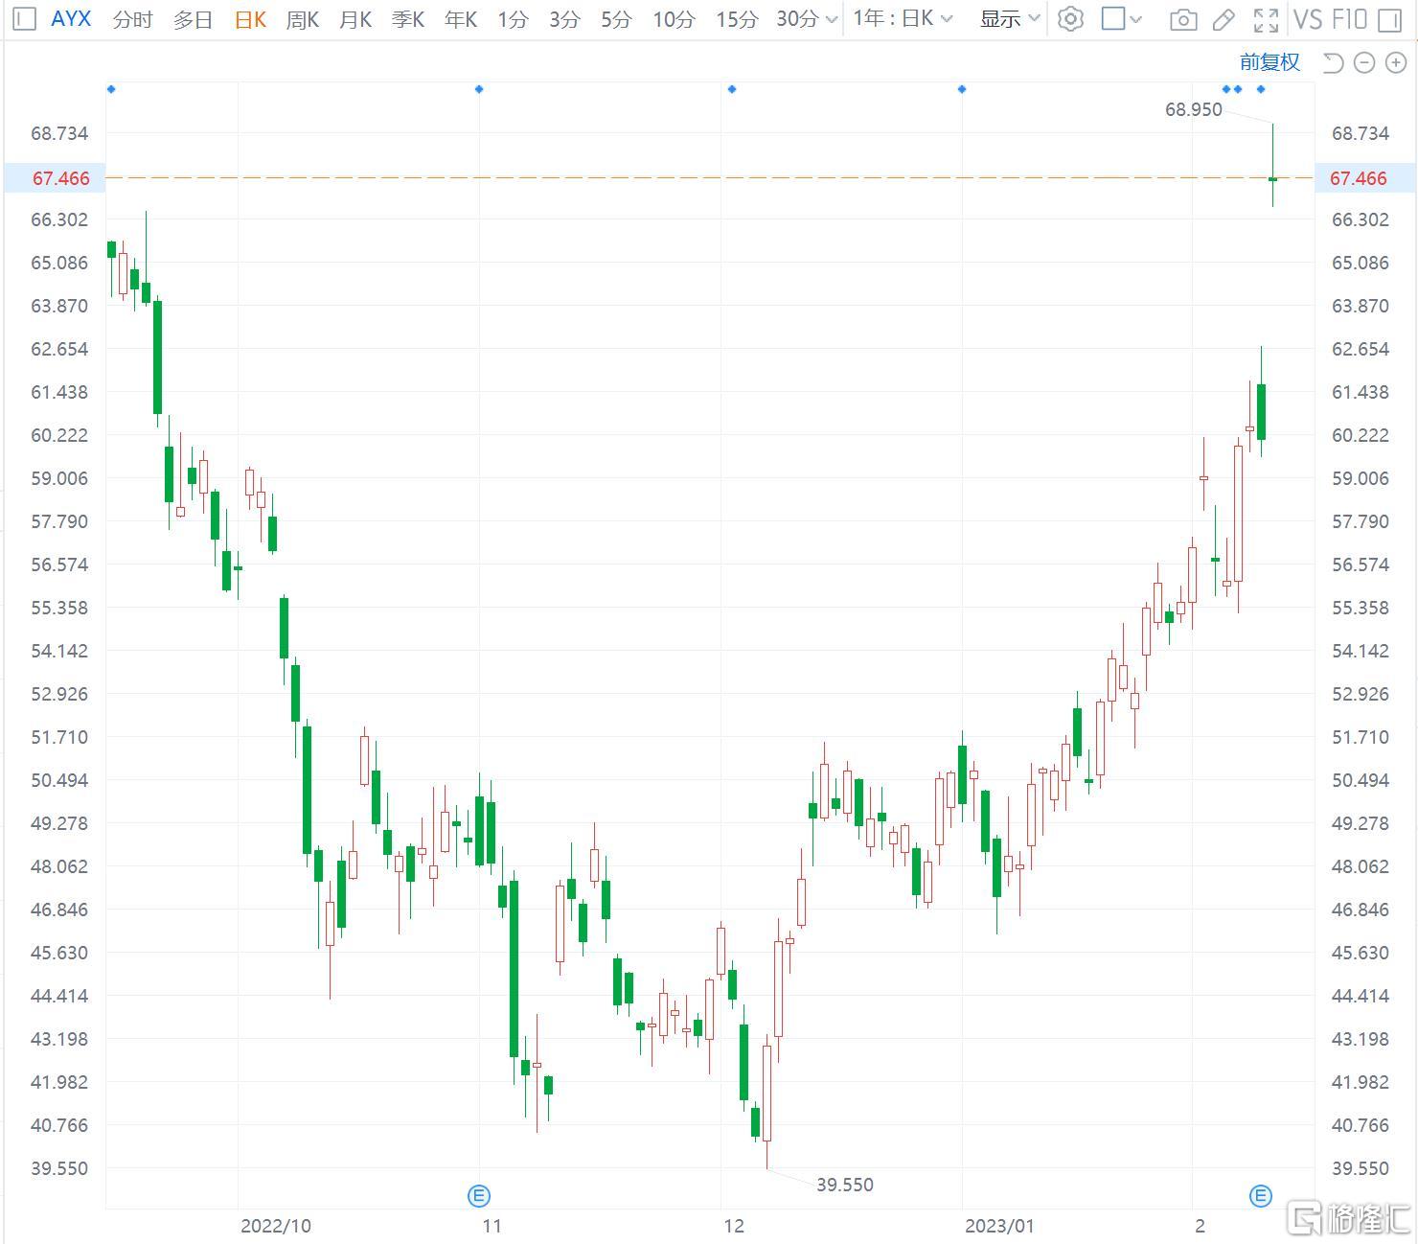This screenshot has width=1418, height=1244.
Task: Click the reset/undo zoom arrow icon
Action: (x=1333, y=63)
